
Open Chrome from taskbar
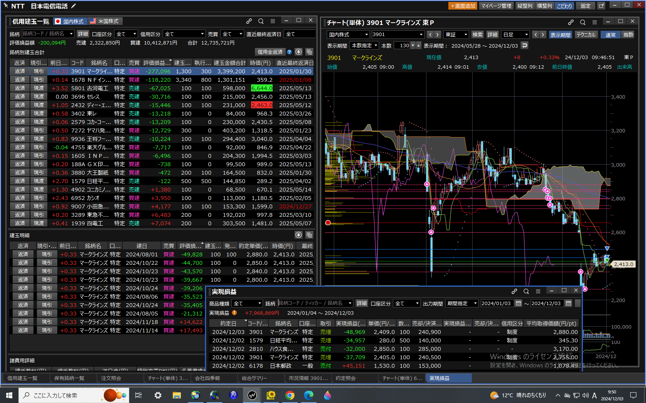(x=290, y=395)
